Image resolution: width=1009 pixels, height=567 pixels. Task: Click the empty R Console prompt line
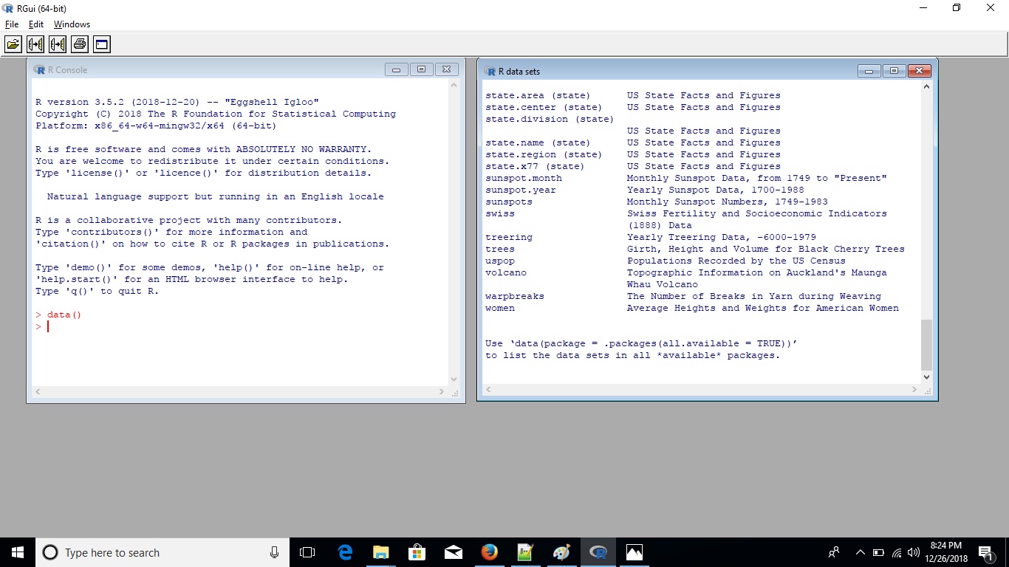(240, 326)
